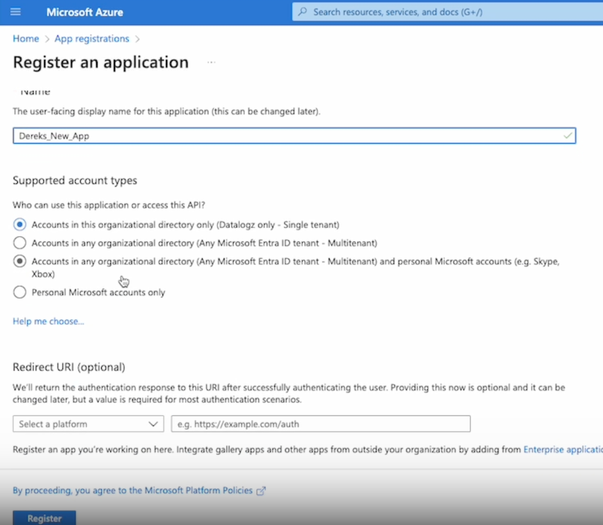Click the external link icon after Platform Policies
This screenshot has width=603, height=525.
261,491
